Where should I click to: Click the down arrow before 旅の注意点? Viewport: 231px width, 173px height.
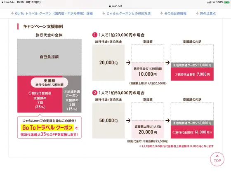pos(197,13)
